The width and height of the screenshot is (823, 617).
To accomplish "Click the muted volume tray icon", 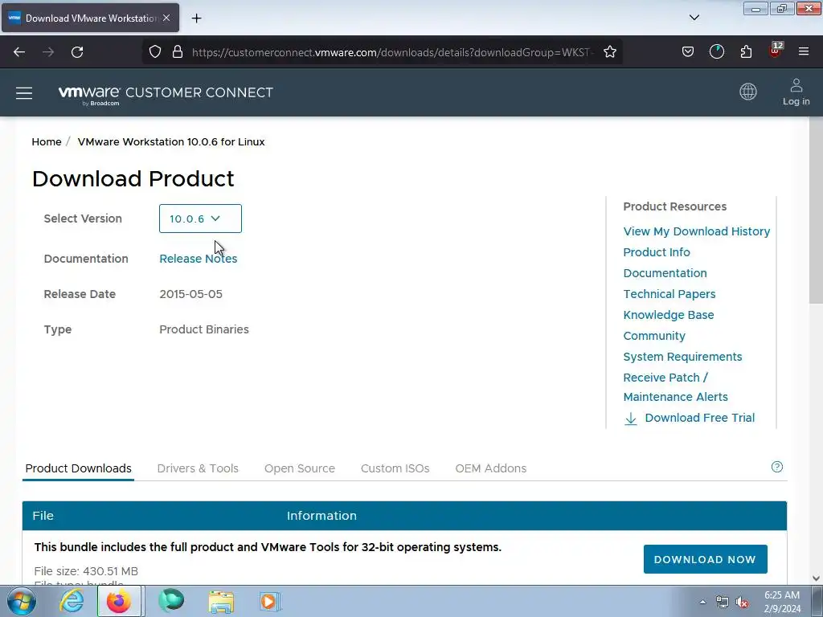I will pyautogui.click(x=742, y=603).
